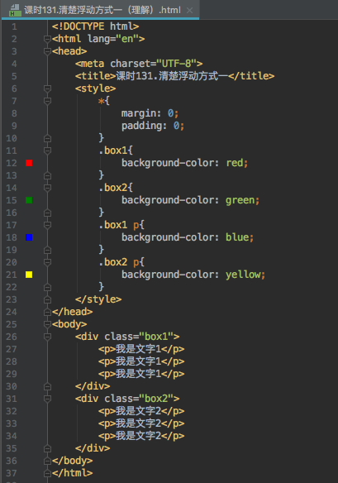This screenshot has height=483, width=338.
Task: Collapse the head tag fold on line 3
Action: coord(47,51)
